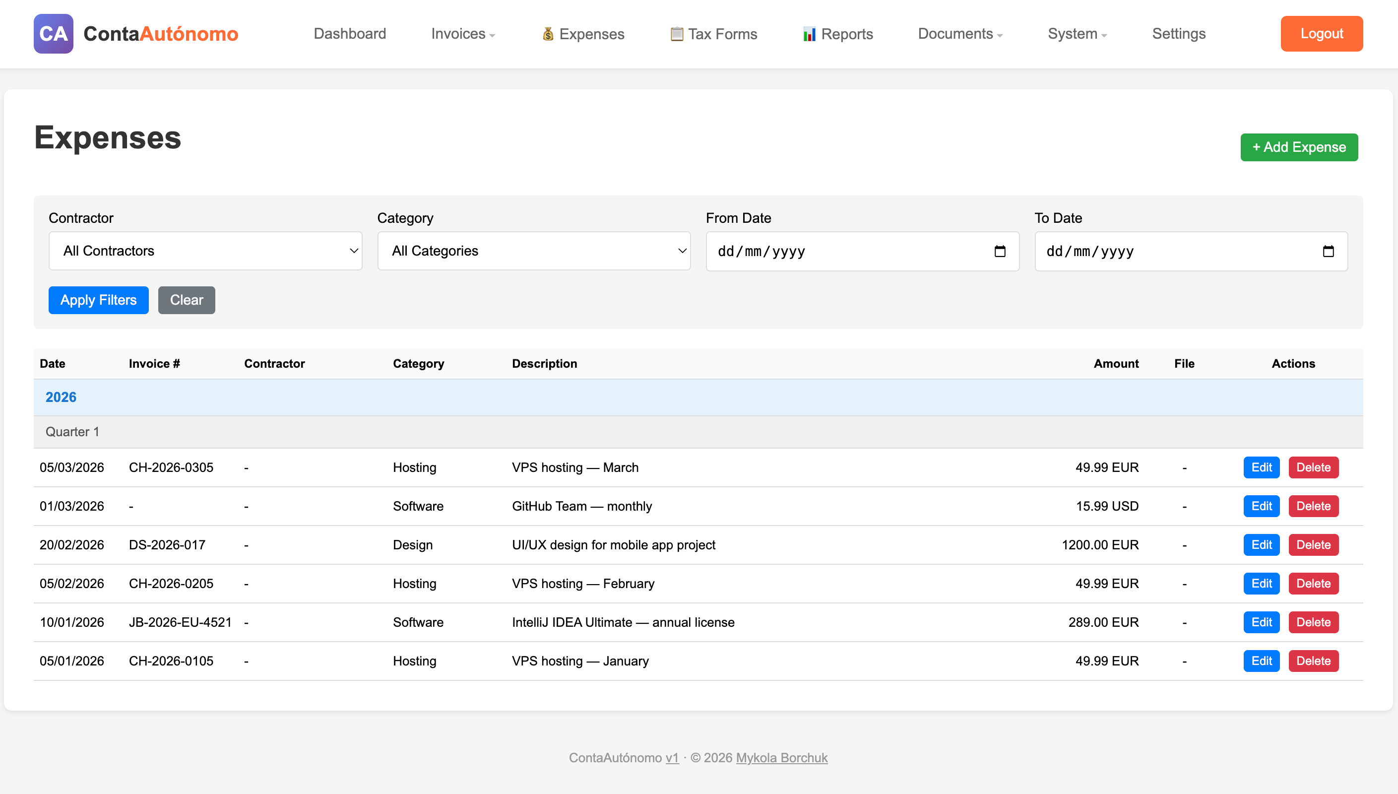The image size is (1398, 794).
Task: Select invoice number CH-2026-0205
Action: [x=171, y=584]
